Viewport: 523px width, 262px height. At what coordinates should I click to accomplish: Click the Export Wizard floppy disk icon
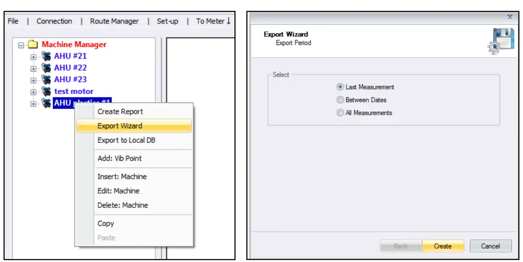click(x=500, y=41)
